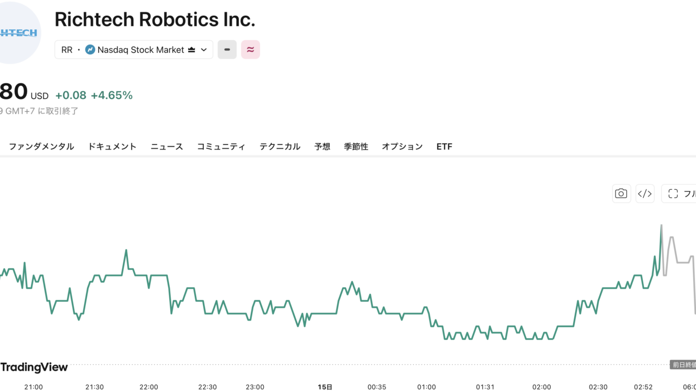Click the gray minus badge icon
The width and height of the screenshot is (696, 391).
(227, 49)
